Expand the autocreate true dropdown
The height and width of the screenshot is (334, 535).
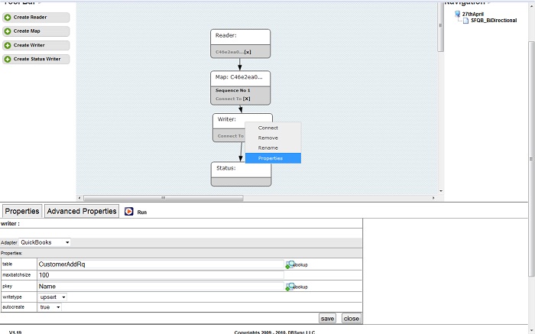point(50,307)
